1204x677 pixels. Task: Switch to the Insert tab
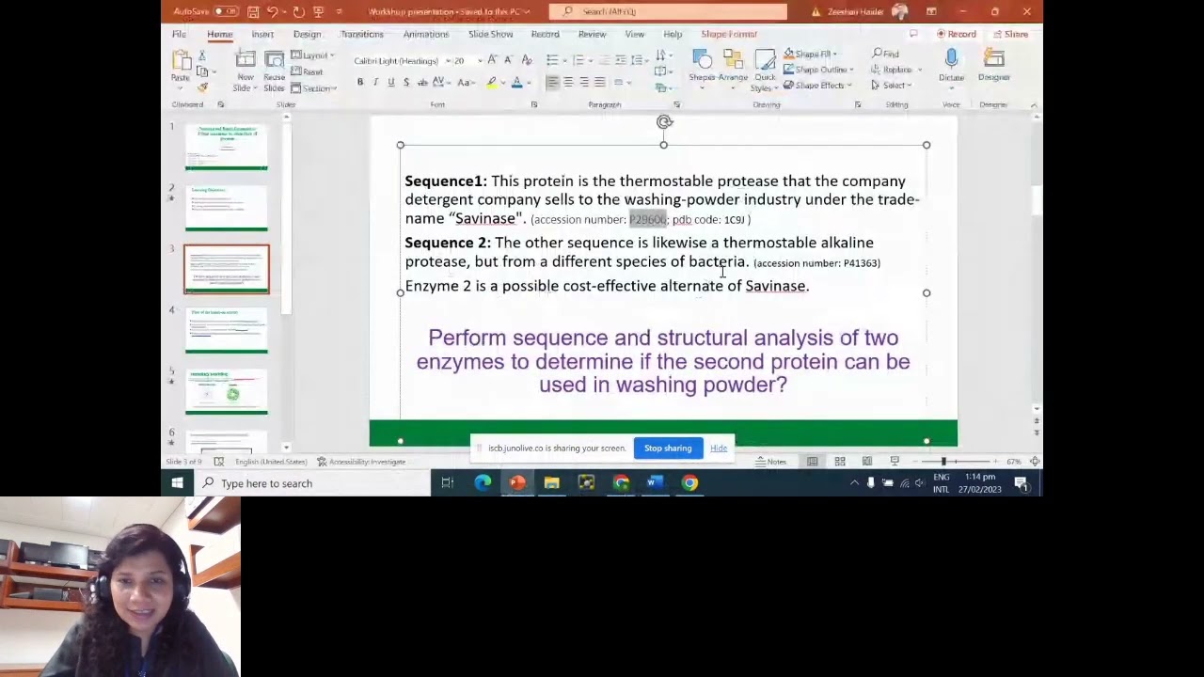click(262, 34)
